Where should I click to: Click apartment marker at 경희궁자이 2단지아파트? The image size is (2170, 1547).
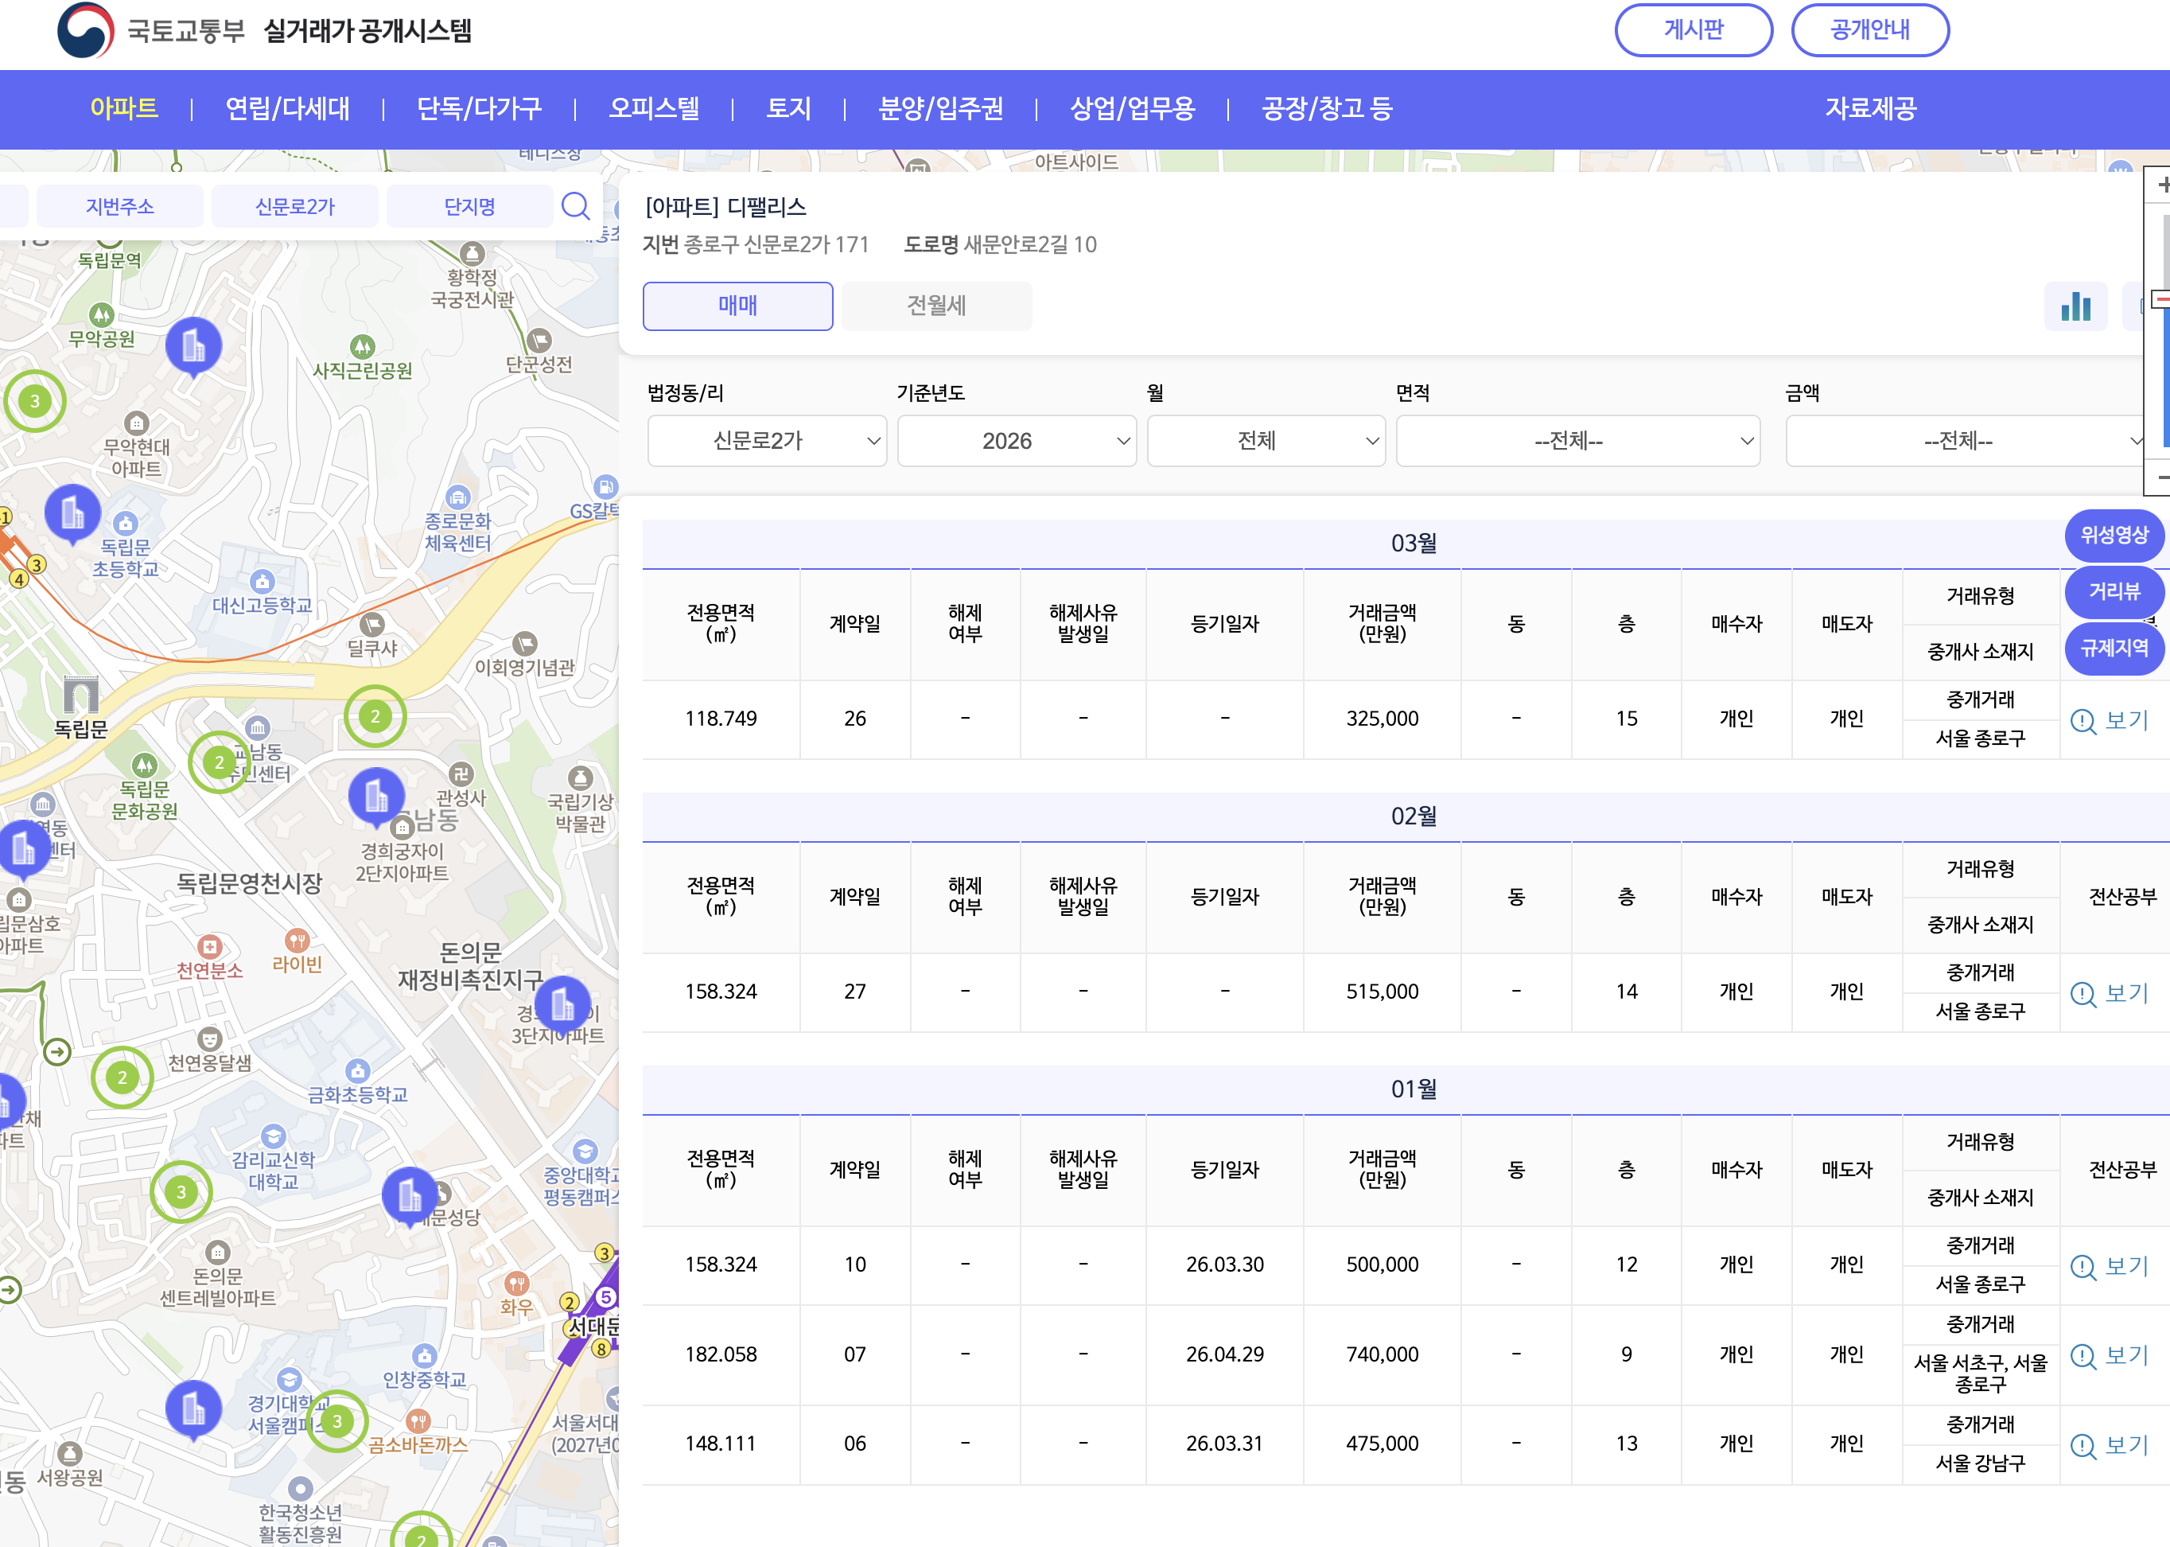[376, 797]
